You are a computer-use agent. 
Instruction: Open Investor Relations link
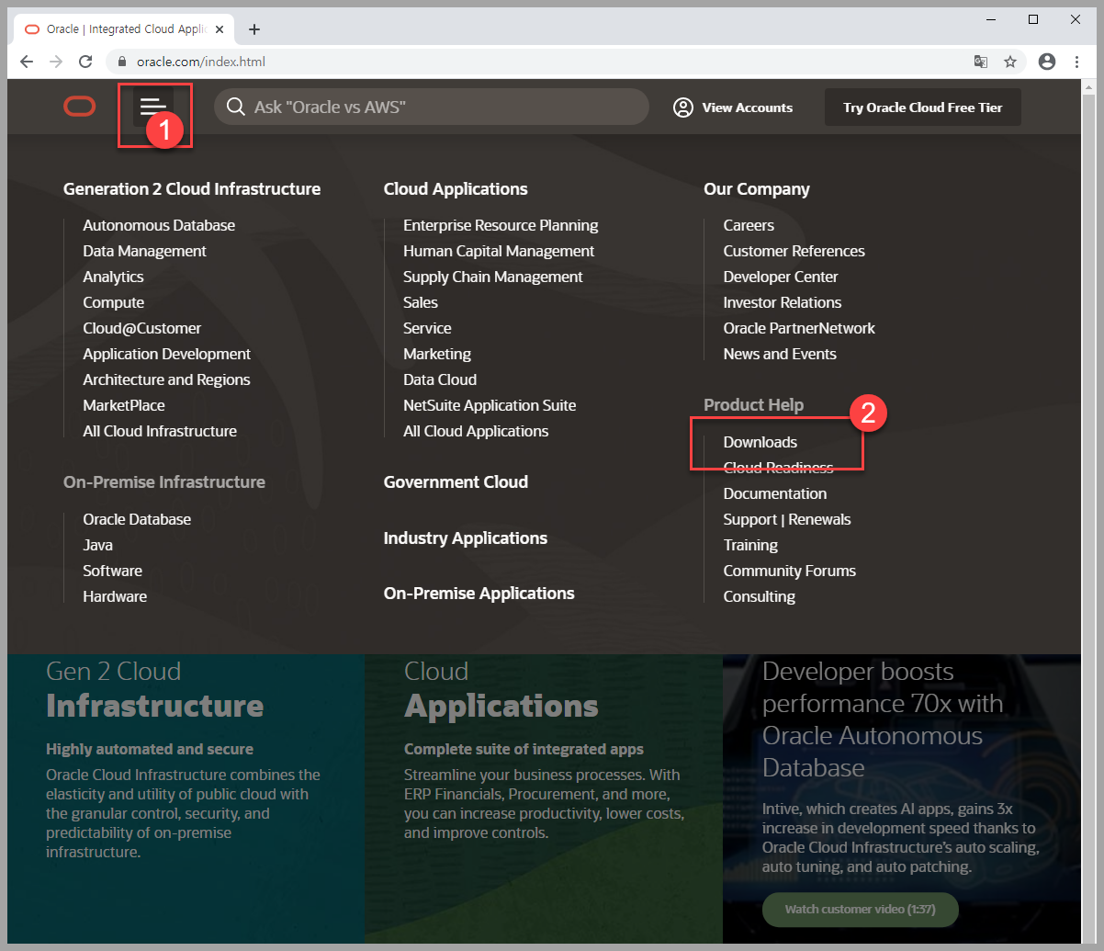tap(783, 302)
